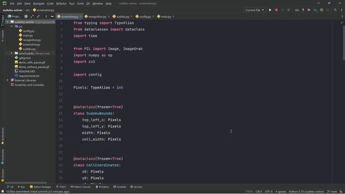Viewport: 345px width, 194px height.
Task: Open the Project tool window stripe button
Action: 2,20
